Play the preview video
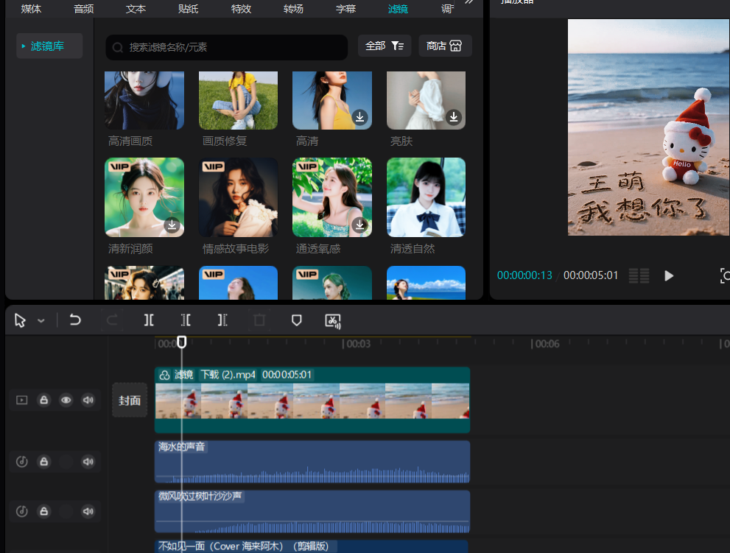 pyautogui.click(x=669, y=275)
